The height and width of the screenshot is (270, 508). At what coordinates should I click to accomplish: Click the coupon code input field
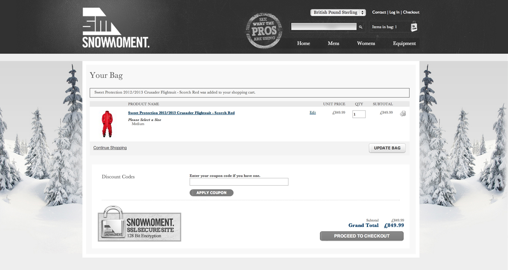pos(239,182)
